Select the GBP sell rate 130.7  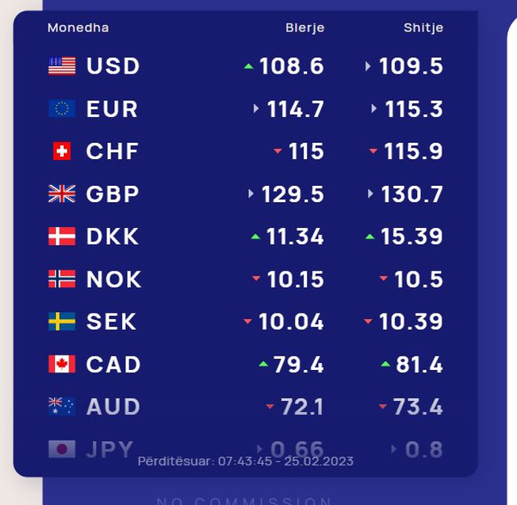click(x=411, y=194)
